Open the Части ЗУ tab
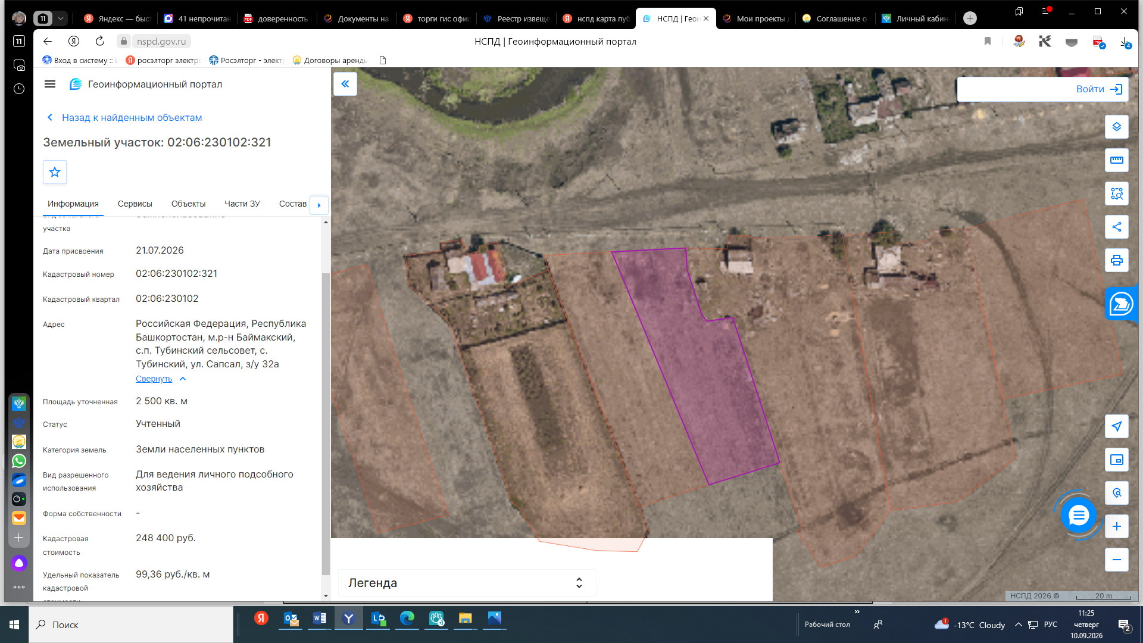The image size is (1143, 643). tap(242, 204)
